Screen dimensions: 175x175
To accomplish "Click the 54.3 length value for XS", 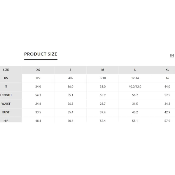I will (38, 95).
